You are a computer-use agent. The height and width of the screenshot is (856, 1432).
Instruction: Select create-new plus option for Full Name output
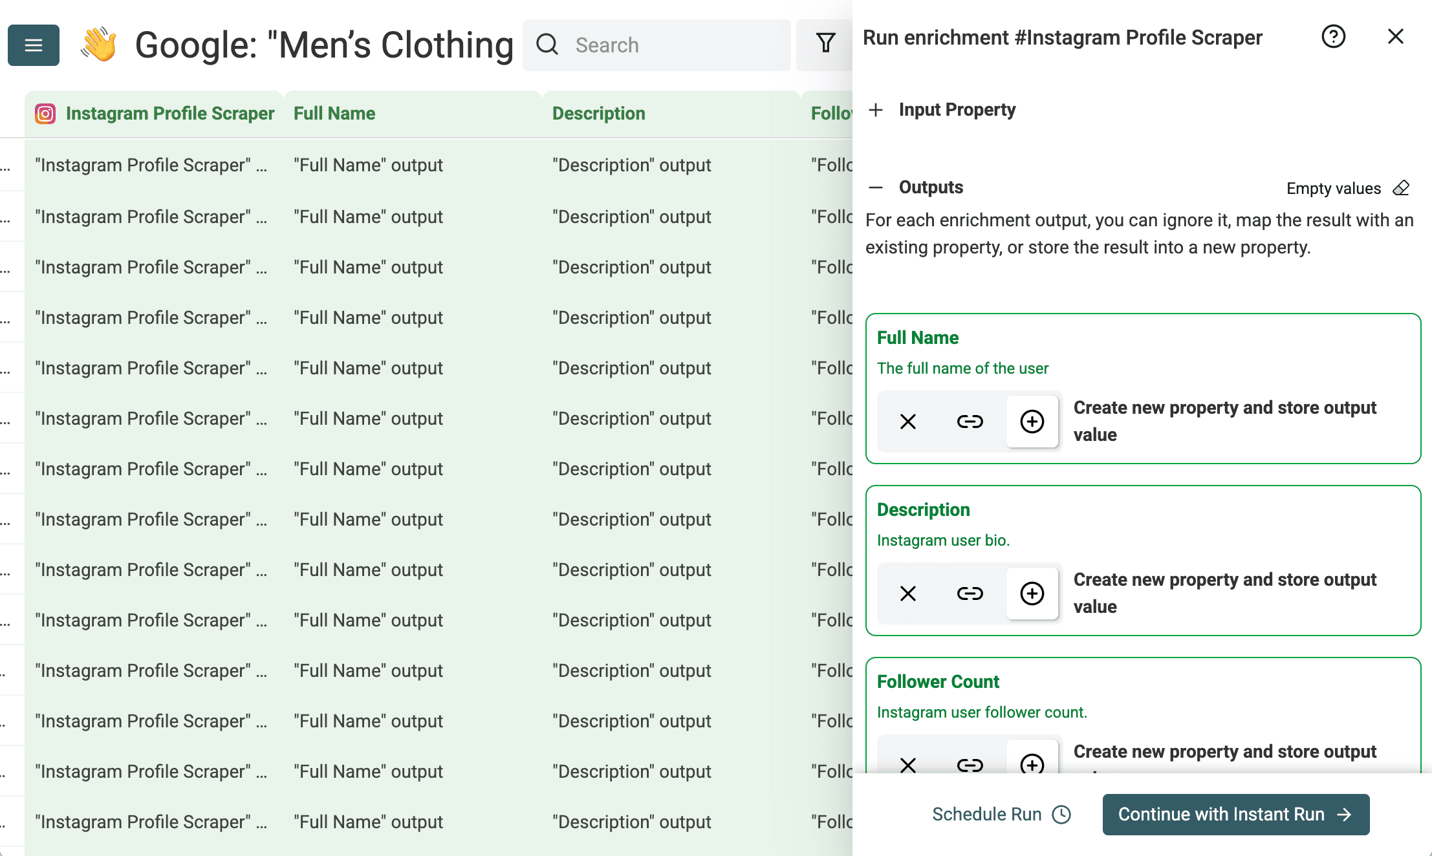[1032, 422]
